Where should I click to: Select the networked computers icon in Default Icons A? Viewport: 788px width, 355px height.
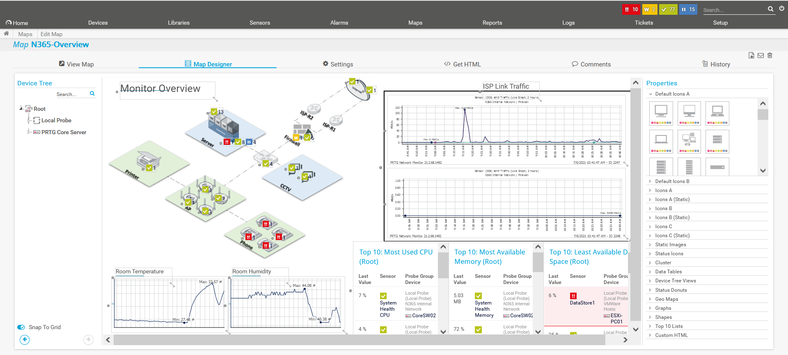[689, 142]
